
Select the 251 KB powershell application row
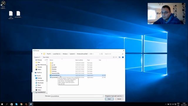(x=78, y=77)
